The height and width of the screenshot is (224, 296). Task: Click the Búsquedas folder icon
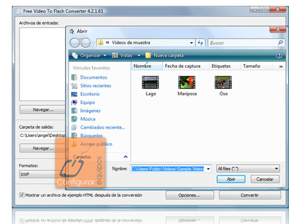click(74, 136)
